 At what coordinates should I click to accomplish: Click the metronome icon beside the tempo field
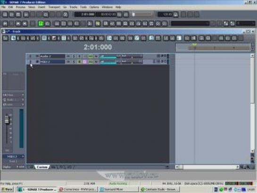coord(175,15)
